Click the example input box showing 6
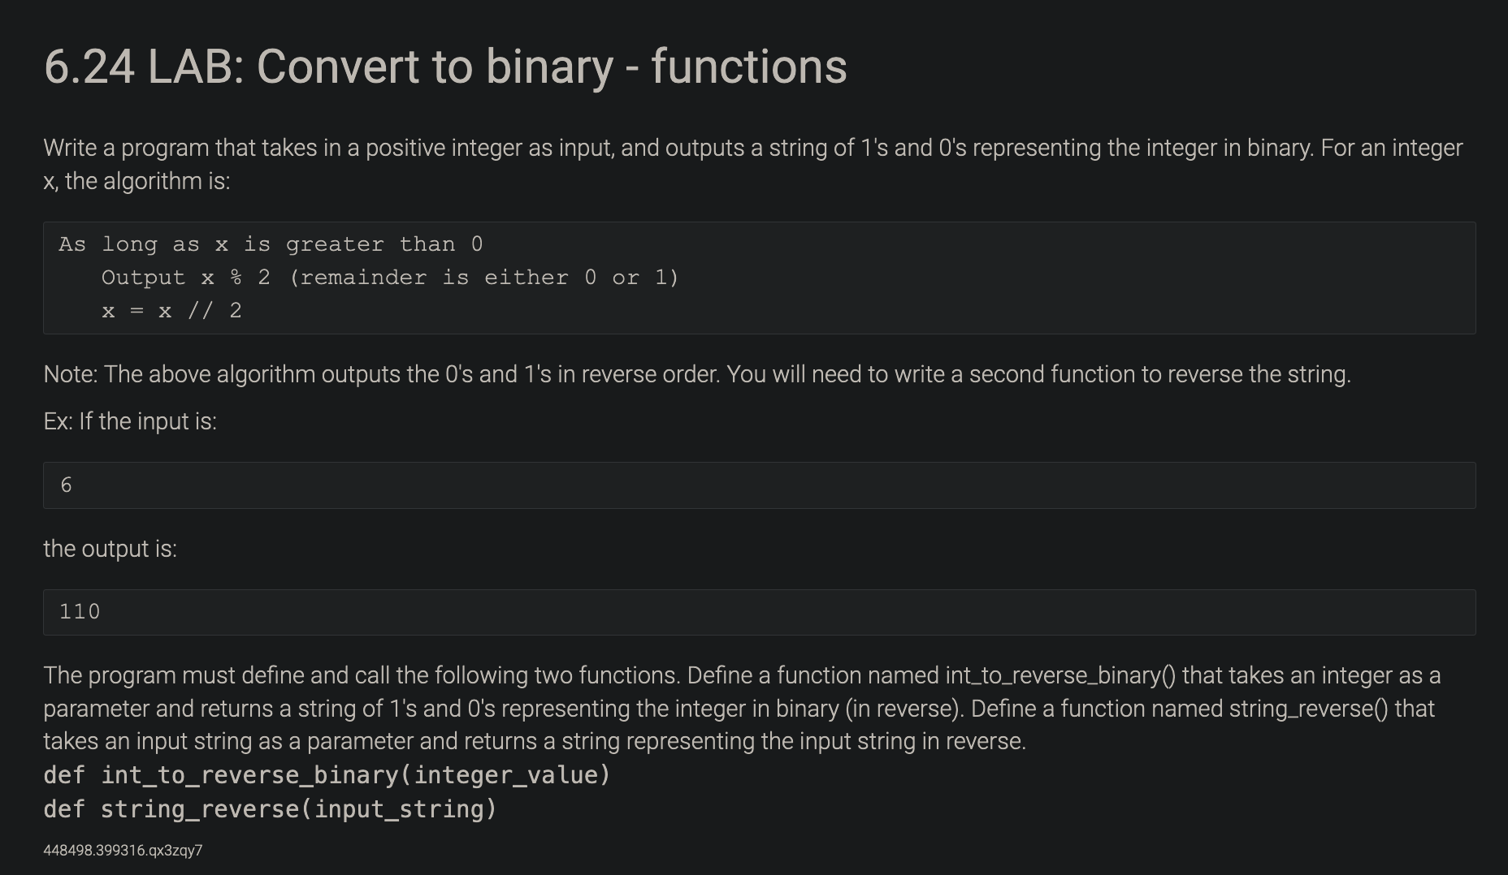The image size is (1508, 875). [x=759, y=485]
